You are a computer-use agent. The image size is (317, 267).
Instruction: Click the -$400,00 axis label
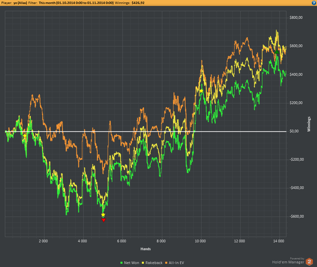tap(297, 188)
